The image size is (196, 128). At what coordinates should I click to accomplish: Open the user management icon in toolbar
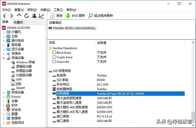34,16
